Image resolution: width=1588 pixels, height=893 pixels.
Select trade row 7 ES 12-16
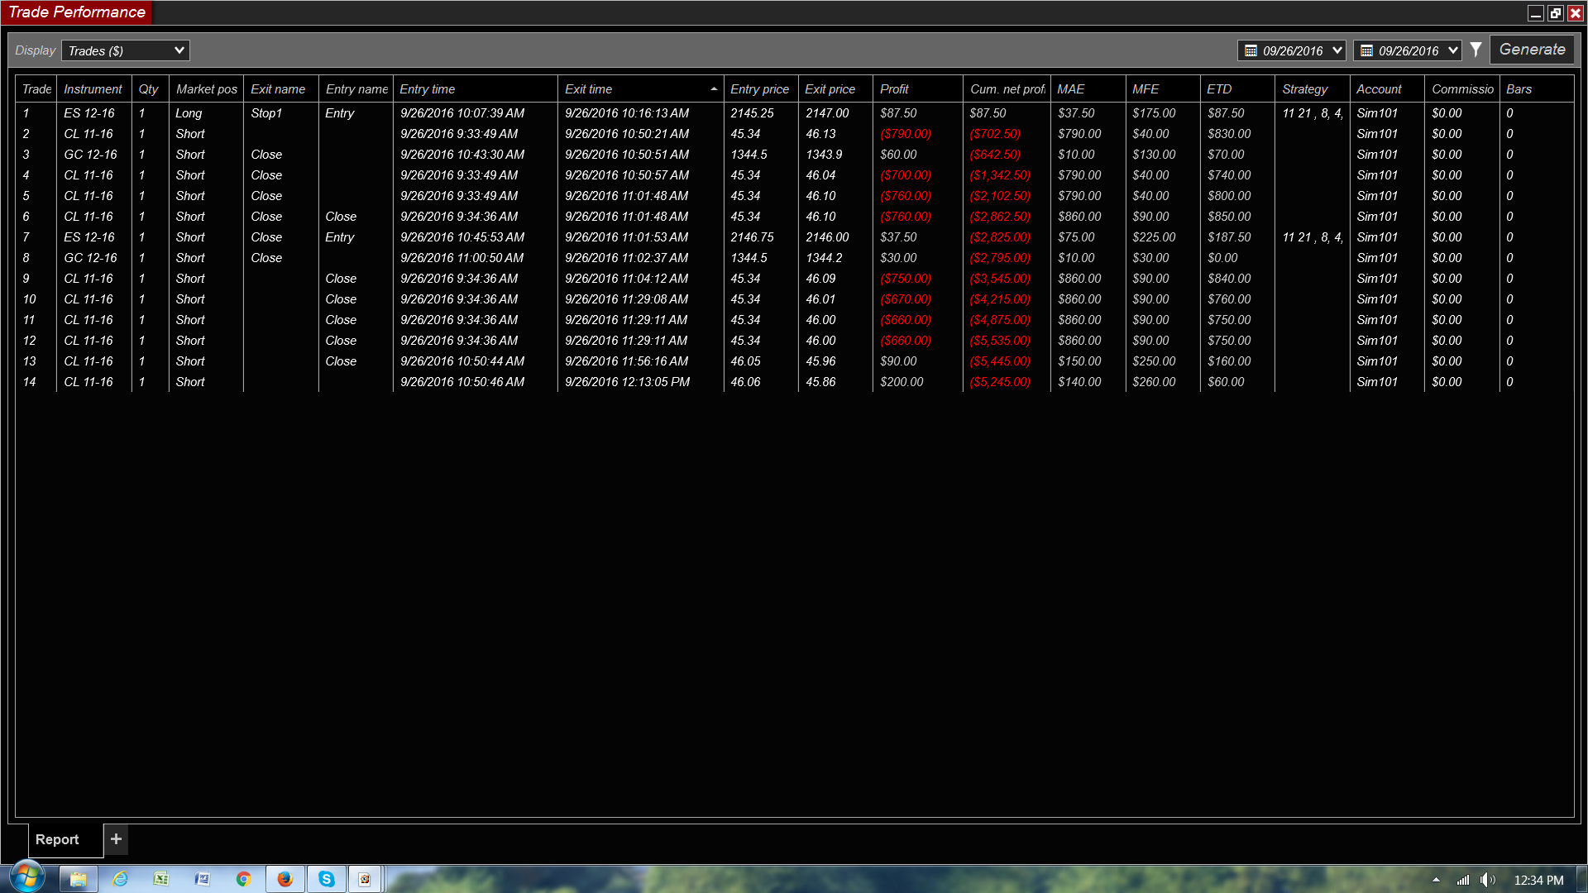(x=89, y=237)
